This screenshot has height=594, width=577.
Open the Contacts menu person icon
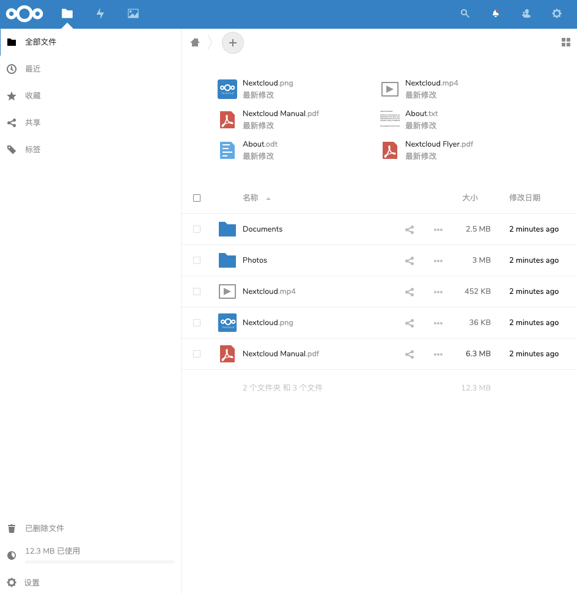(x=526, y=13)
